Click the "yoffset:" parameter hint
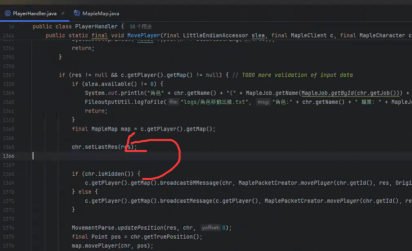The image size is (412, 251). (x=211, y=228)
